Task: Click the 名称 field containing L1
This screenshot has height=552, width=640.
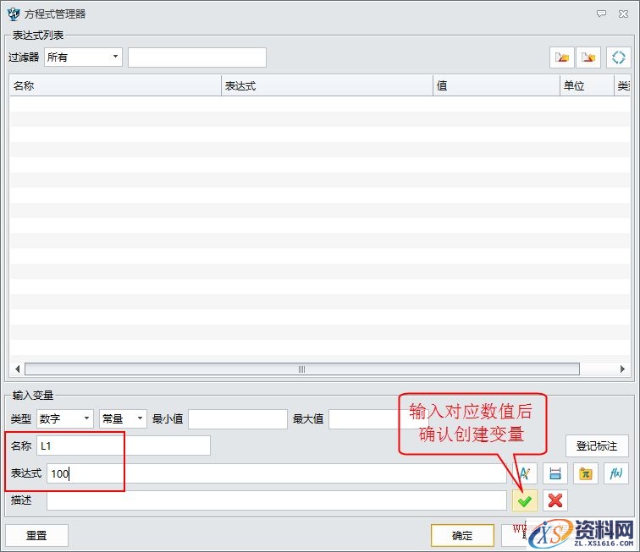Action: pyautogui.click(x=124, y=445)
